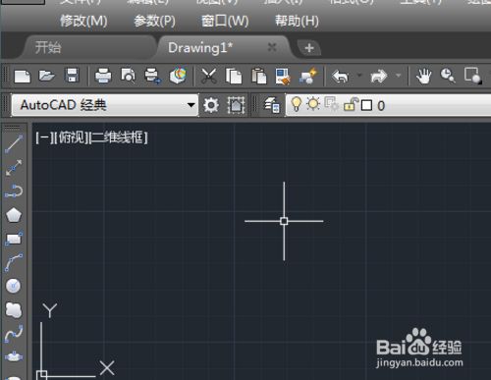This screenshot has width=491, height=380.
Task: Open the 参数(P) menu
Action: click(x=154, y=22)
